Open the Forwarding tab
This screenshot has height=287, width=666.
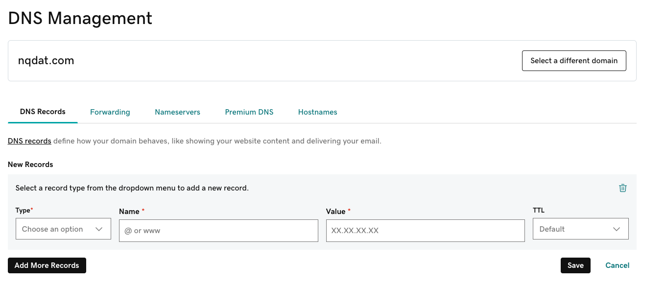pos(110,112)
